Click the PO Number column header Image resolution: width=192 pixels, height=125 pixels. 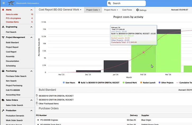tap(41, 115)
